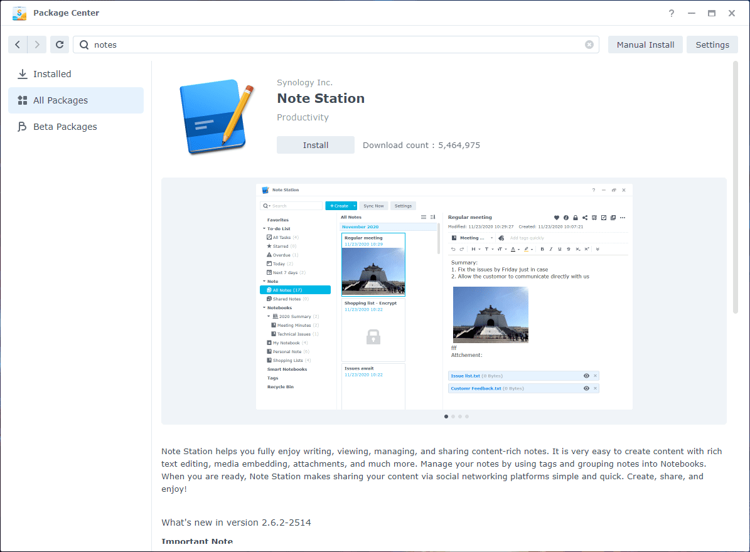
Task: Focus the notes search box
Action: [x=336, y=45]
